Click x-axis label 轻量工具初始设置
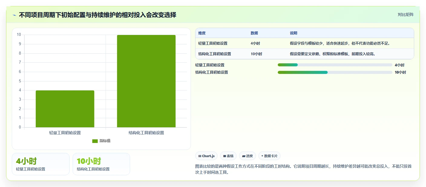The width and height of the screenshot is (426, 187). 65,133
